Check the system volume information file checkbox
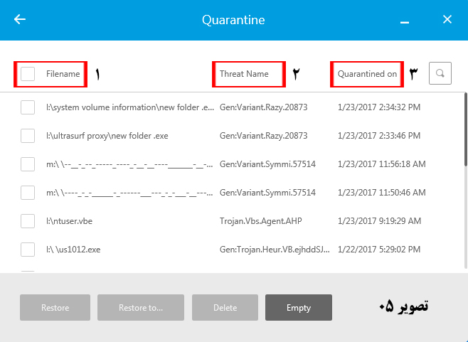The width and height of the screenshot is (468, 342). coord(28,107)
